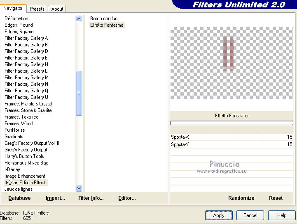Click the filter preview image
This screenshot has width=297, height=224.
click(x=232, y=63)
